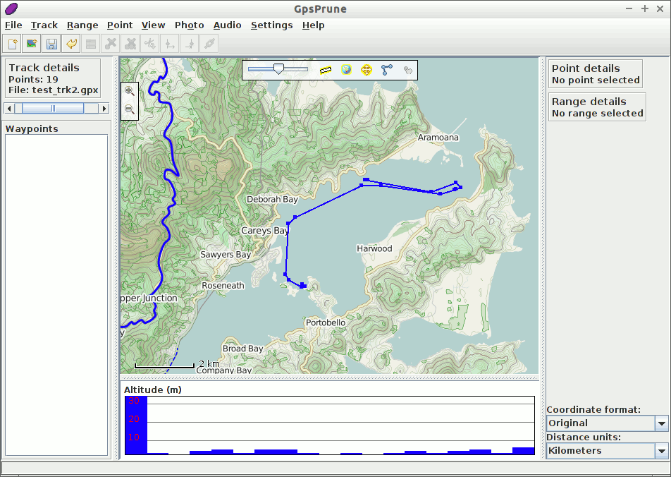The width and height of the screenshot is (671, 477).
Task: Click the GpsPrune purple app icon
Action: click(11, 8)
